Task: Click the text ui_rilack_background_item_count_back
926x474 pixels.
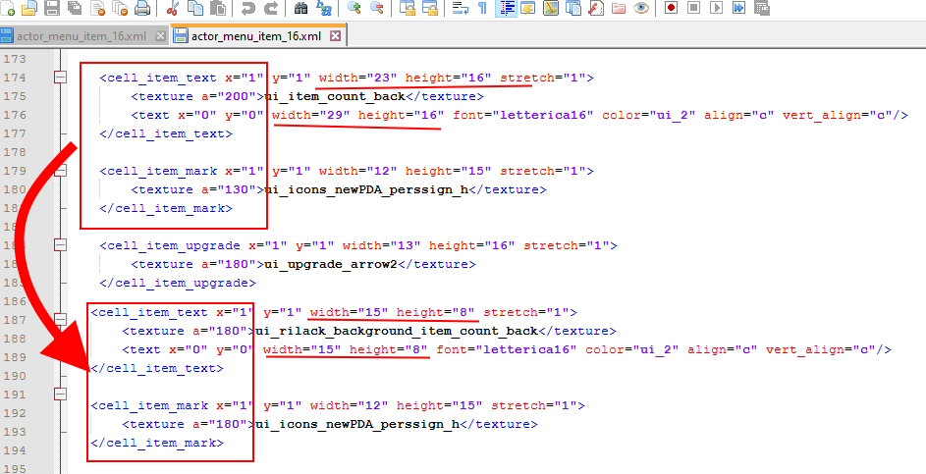Action: point(397,331)
